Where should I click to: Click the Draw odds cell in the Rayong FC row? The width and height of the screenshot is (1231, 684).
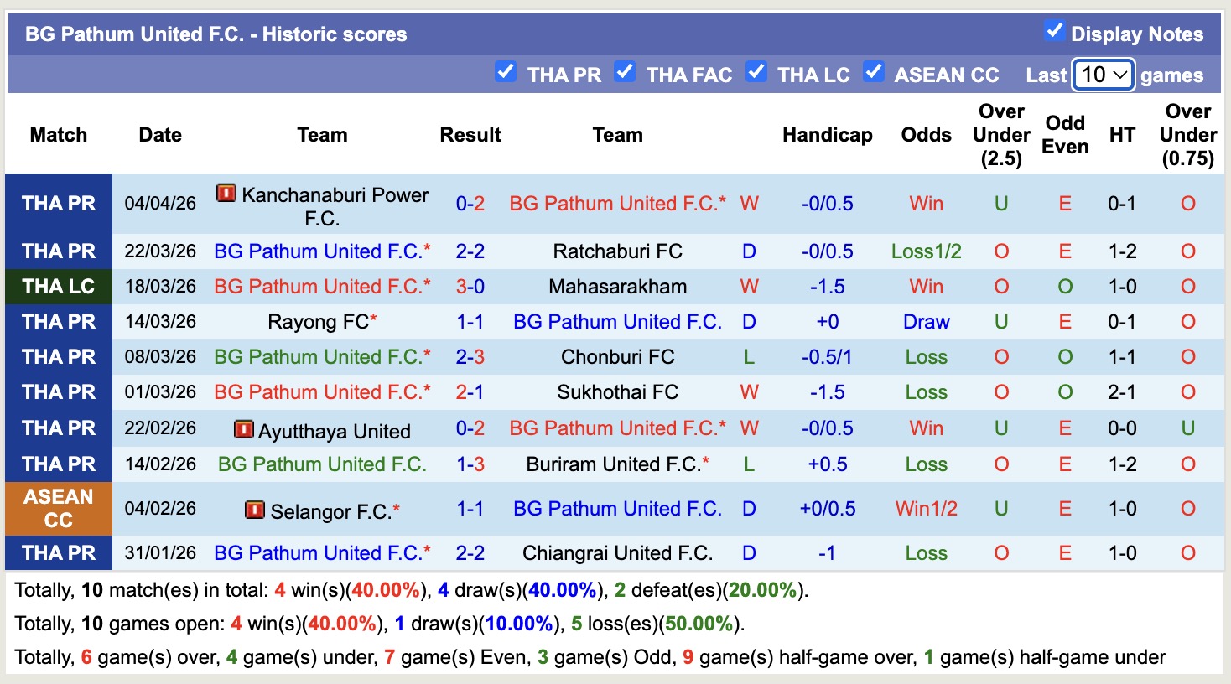pyautogui.click(x=925, y=321)
